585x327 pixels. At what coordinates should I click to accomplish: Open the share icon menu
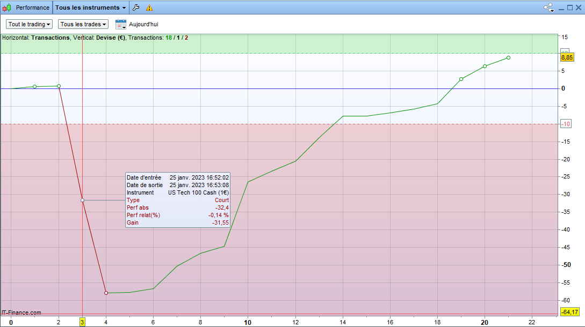pyautogui.click(x=548, y=8)
